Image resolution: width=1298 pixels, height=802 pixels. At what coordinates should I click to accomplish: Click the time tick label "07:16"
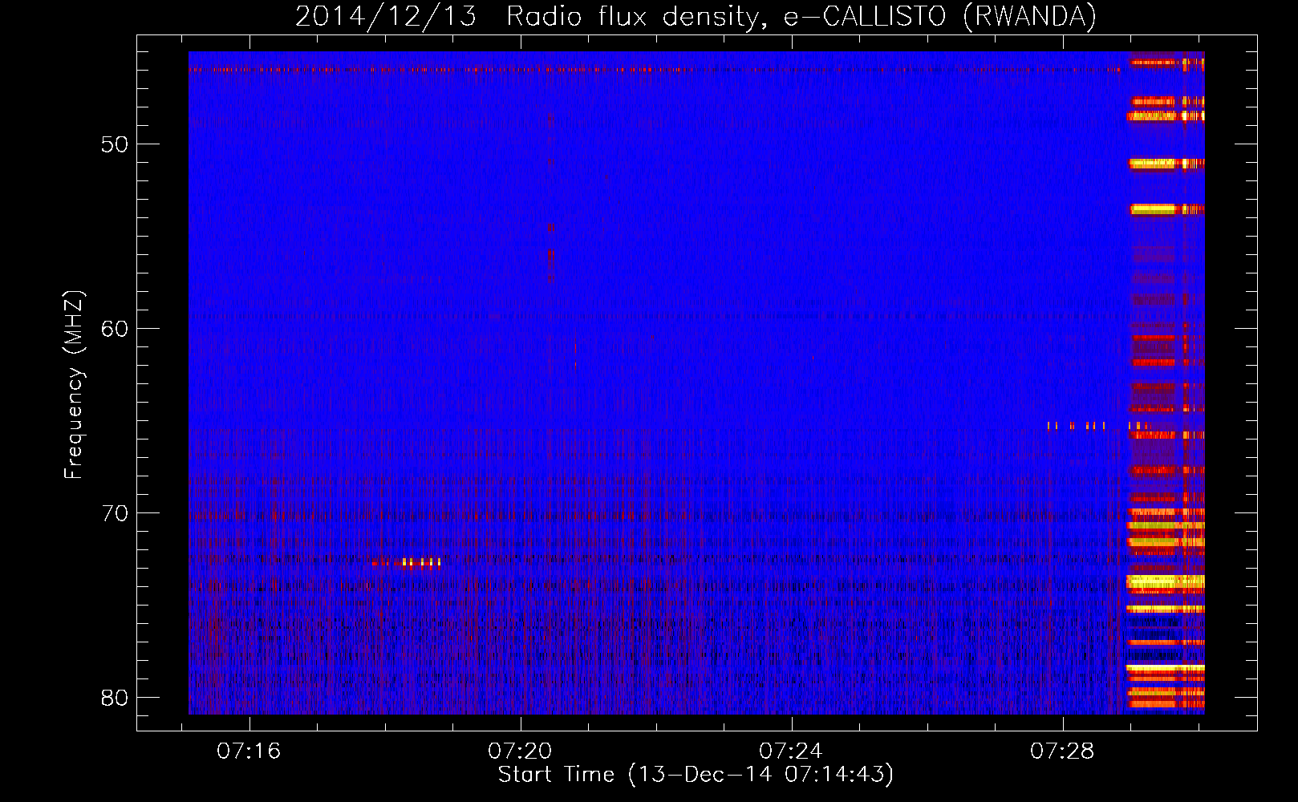click(249, 751)
